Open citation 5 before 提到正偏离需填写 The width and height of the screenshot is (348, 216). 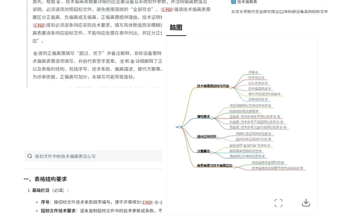35,53
